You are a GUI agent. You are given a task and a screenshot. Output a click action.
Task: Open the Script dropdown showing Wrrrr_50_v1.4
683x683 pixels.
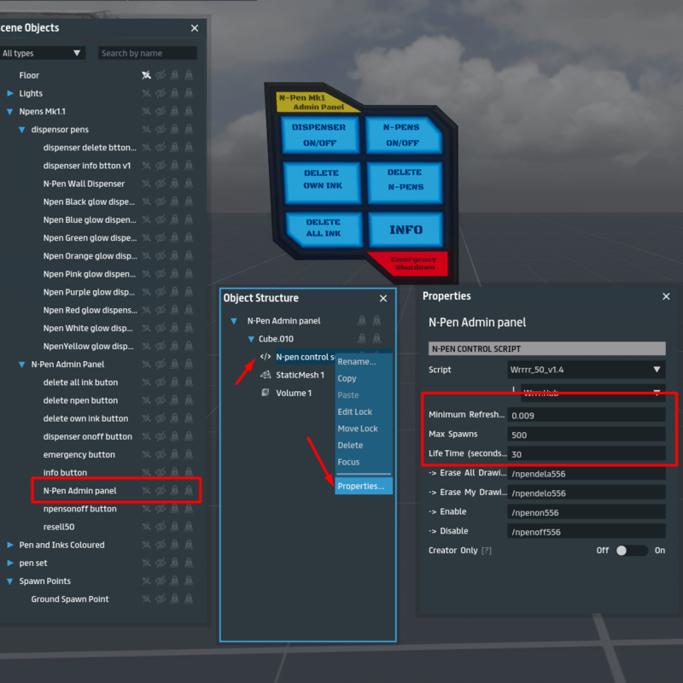586,370
